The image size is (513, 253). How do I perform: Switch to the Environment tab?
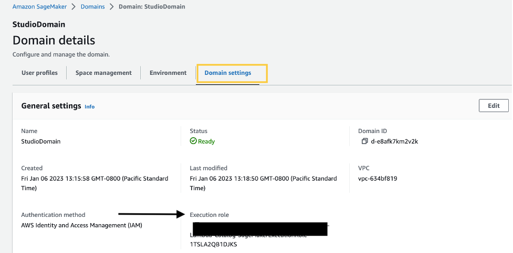[x=168, y=73]
